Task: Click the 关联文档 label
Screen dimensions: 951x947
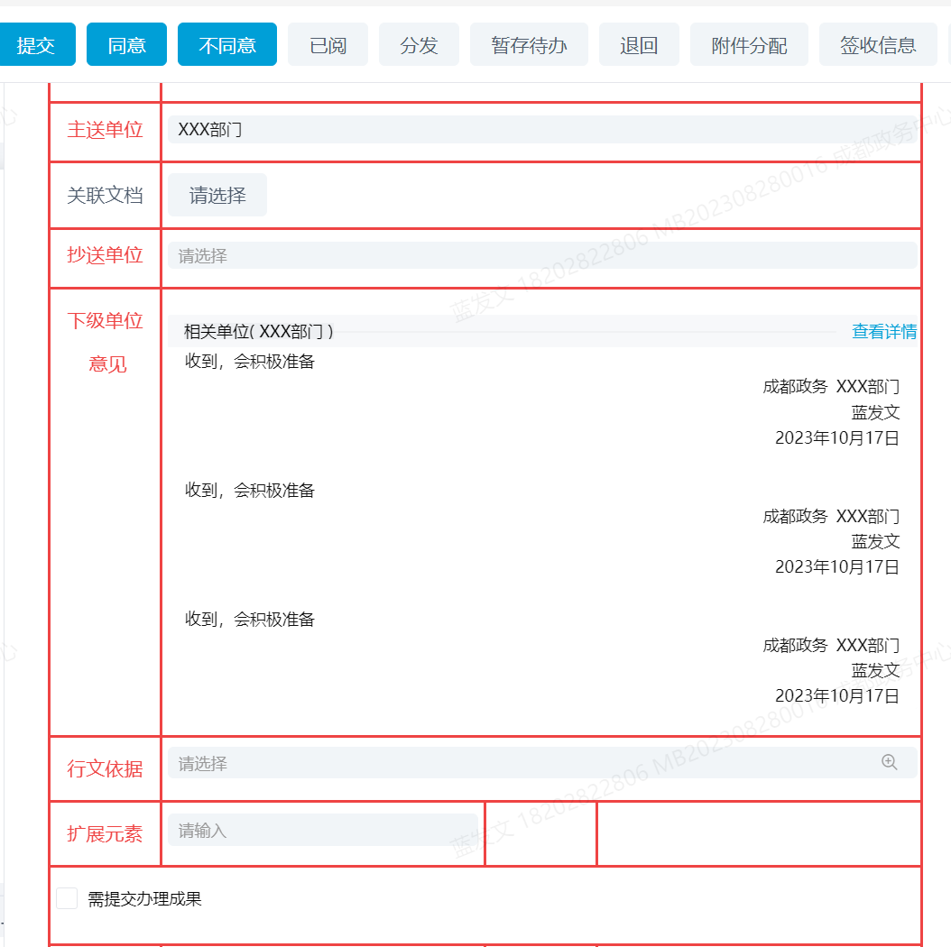Action: click(x=105, y=195)
